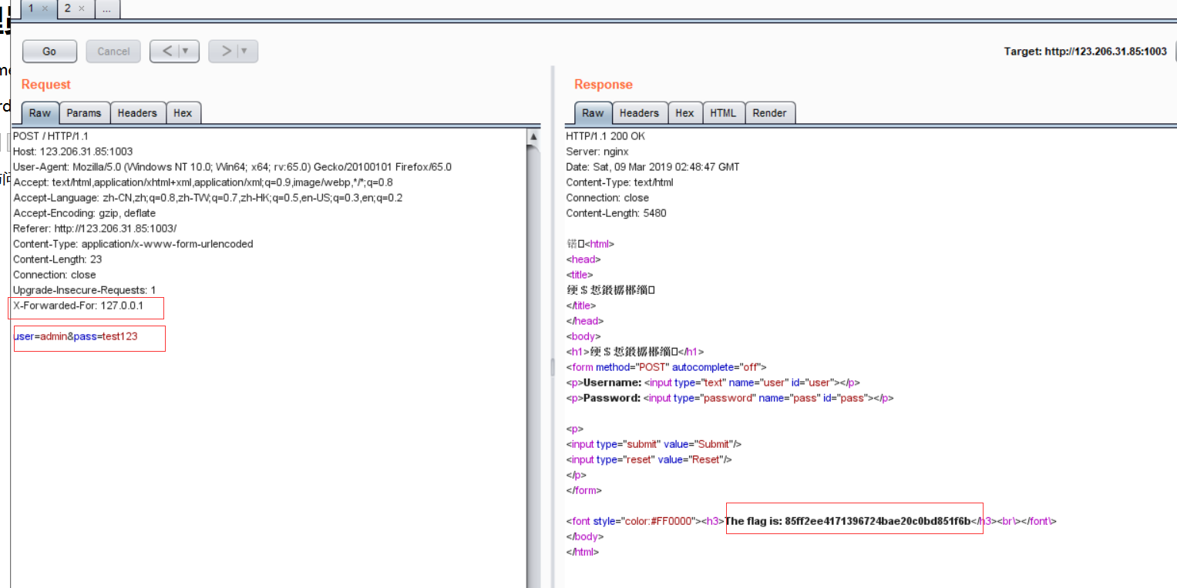The image size is (1177, 588).
Task: Click the Content-Type: application/x-www-form-urlencoded line
Action: click(x=133, y=244)
